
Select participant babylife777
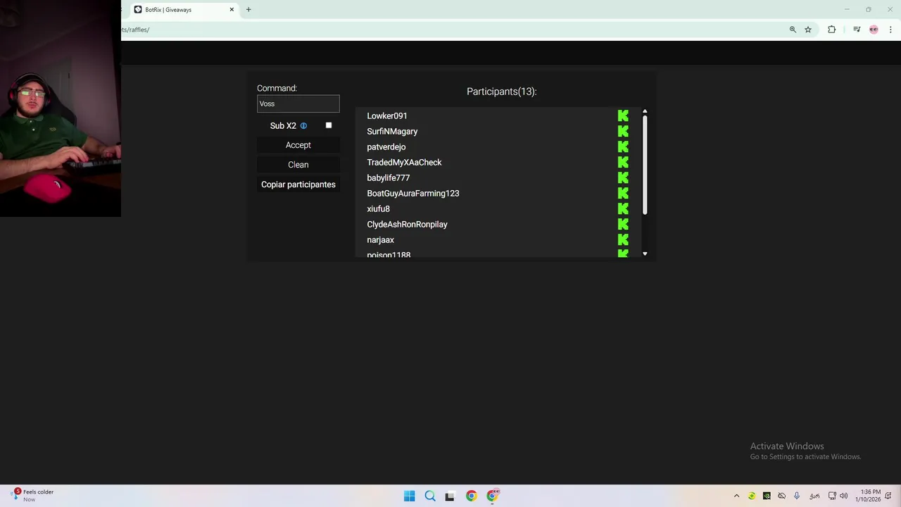pos(389,177)
